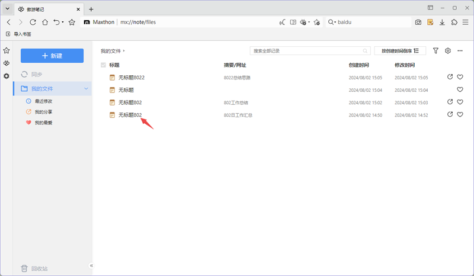
Task: Click the undo closed tab icon
Action: (x=56, y=22)
